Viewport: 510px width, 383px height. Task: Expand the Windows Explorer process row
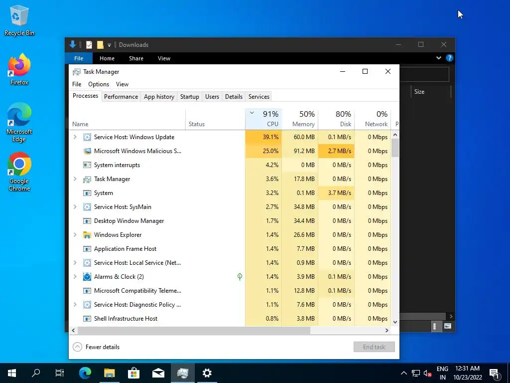pyautogui.click(x=75, y=235)
